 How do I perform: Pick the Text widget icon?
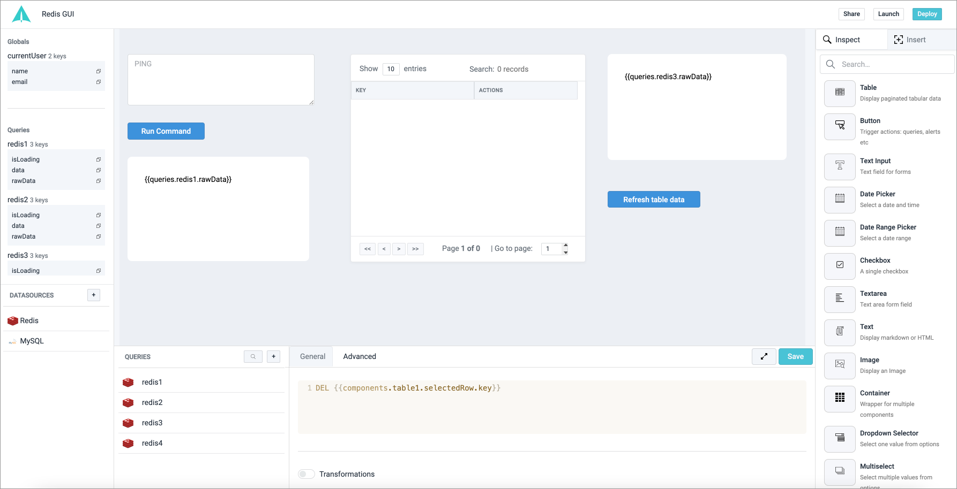pos(840,332)
